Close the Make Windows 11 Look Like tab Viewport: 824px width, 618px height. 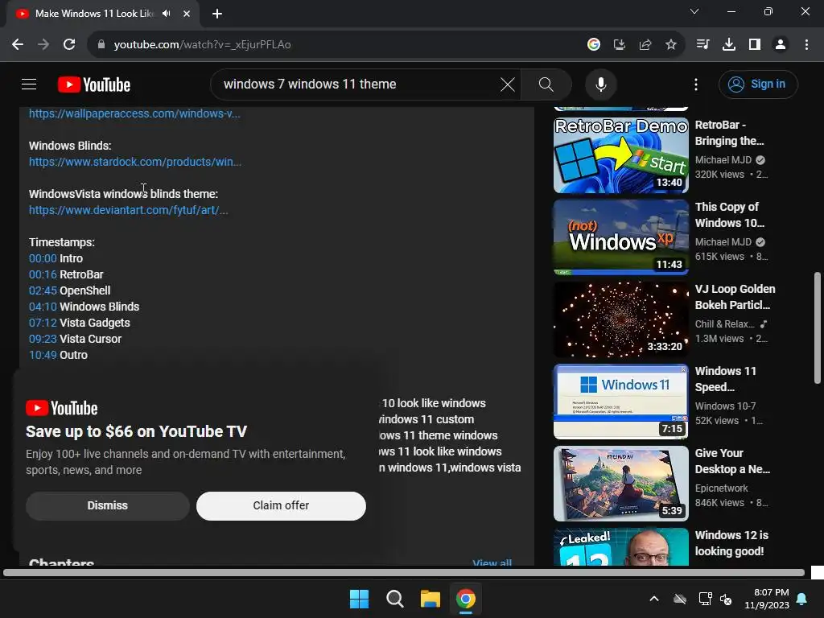[187, 14]
